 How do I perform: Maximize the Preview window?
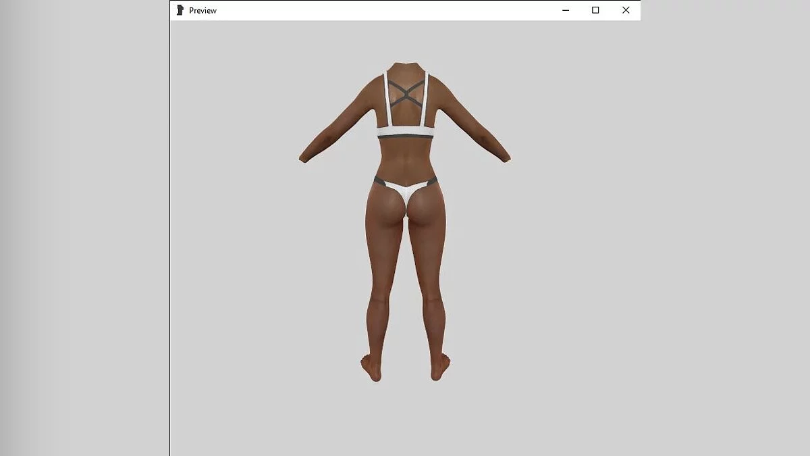(x=595, y=10)
